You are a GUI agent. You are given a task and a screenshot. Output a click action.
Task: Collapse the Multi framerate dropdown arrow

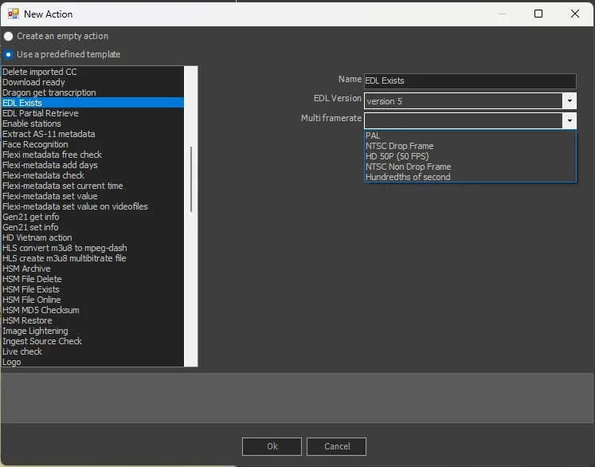pos(569,120)
